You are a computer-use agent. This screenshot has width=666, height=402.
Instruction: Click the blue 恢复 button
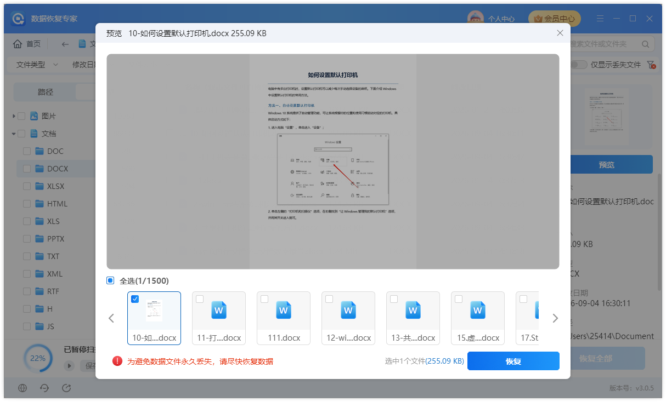click(513, 361)
